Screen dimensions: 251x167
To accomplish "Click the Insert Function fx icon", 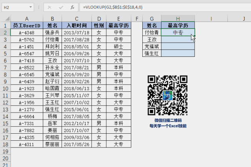I will pos(72,7).
